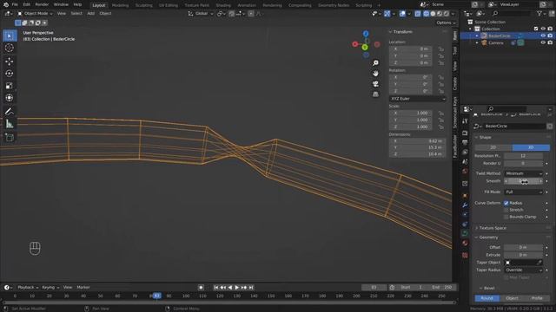Click the current frame marker on timeline

[x=156, y=296]
